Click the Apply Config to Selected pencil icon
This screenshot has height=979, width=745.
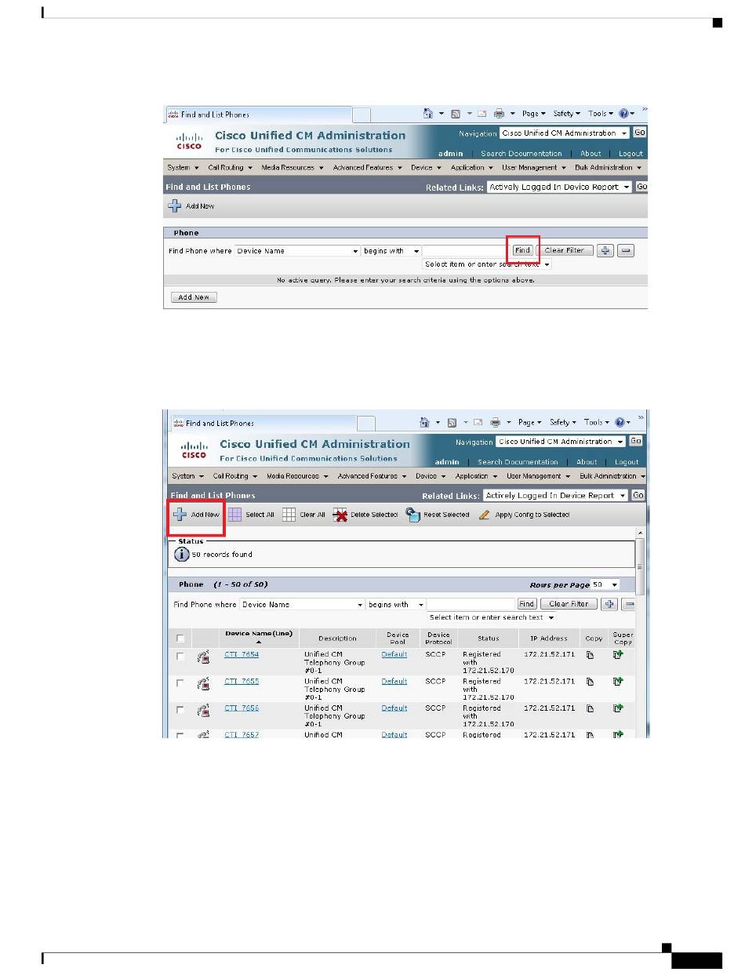(x=485, y=515)
